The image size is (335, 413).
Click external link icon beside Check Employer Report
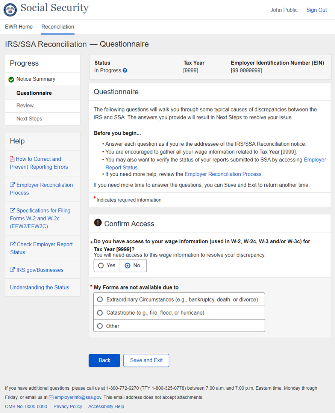[12, 244]
